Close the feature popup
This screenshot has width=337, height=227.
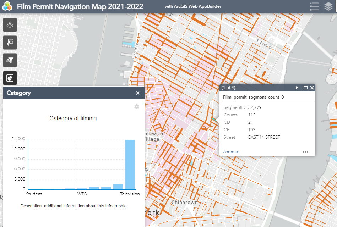[x=312, y=88]
